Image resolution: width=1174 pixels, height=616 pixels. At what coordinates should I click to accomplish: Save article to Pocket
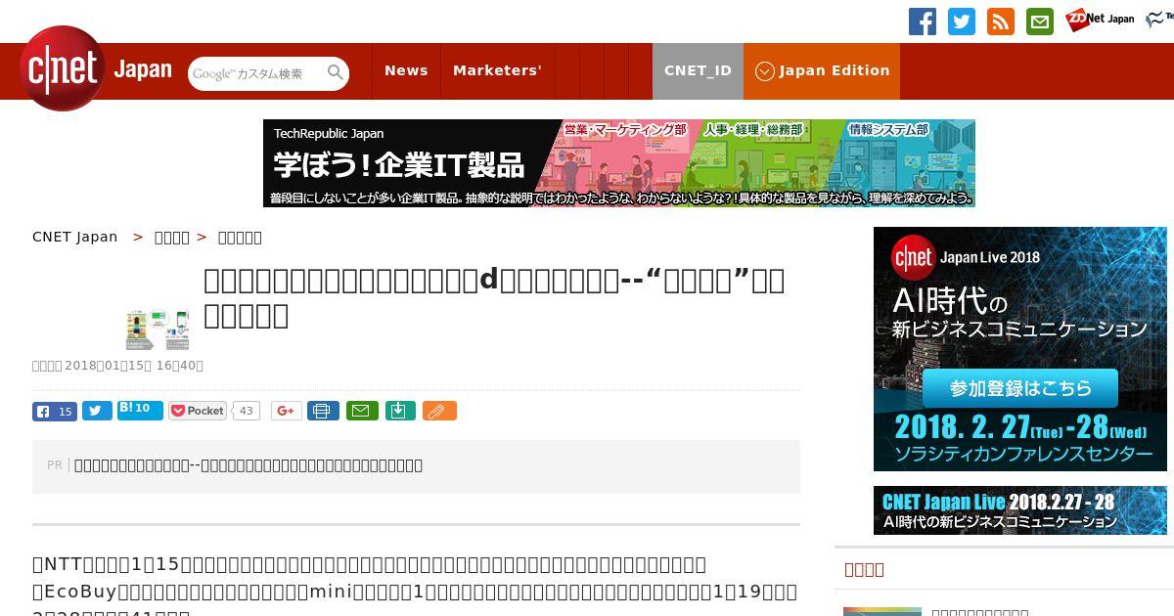pos(198,411)
